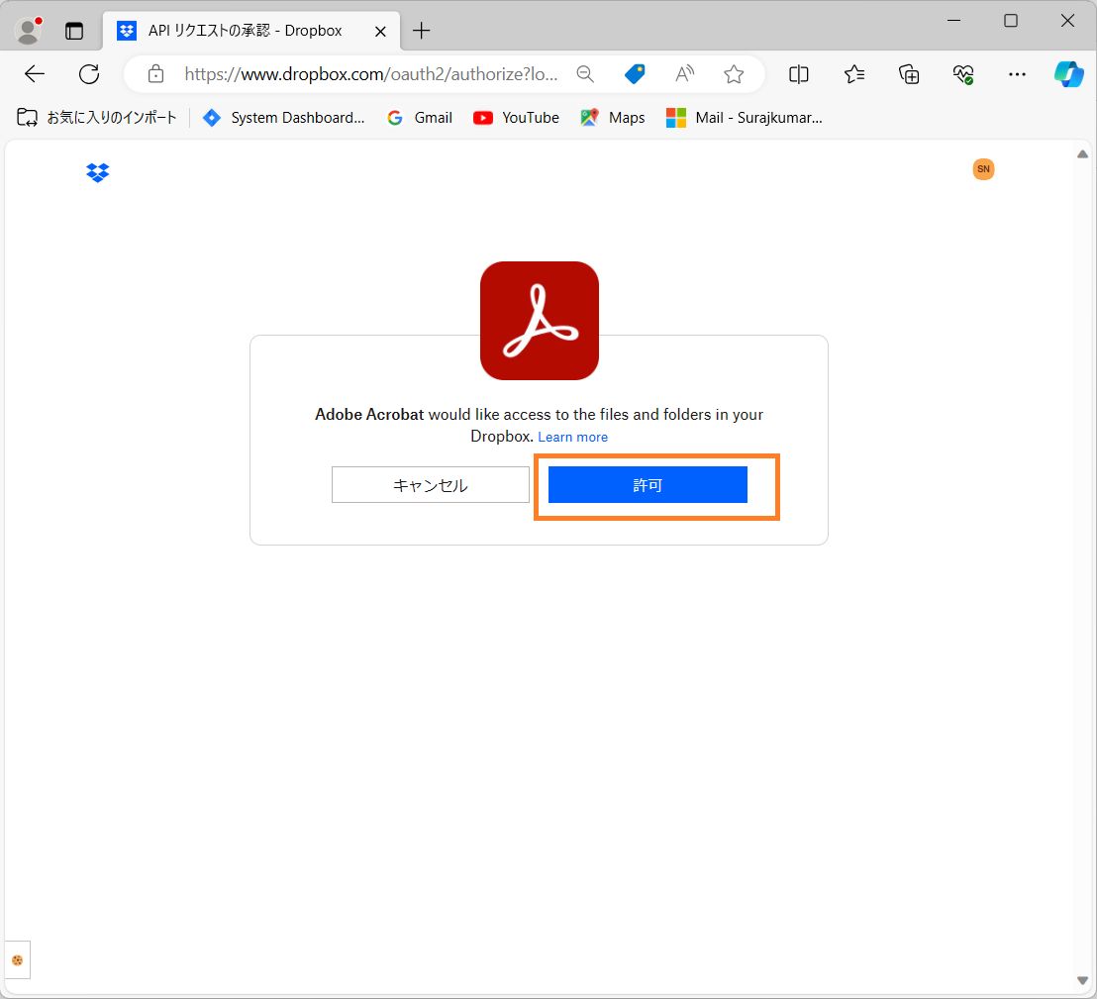This screenshot has width=1097, height=999.
Task: Open the Favorites list
Action: [854, 74]
